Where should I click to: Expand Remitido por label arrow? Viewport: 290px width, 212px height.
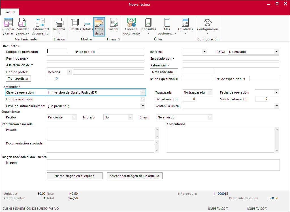pos(28,59)
